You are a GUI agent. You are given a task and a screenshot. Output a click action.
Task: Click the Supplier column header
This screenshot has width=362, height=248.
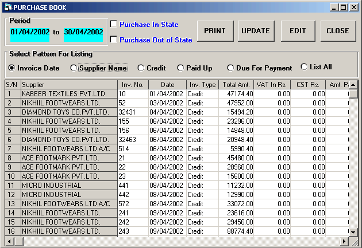[70, 85]
